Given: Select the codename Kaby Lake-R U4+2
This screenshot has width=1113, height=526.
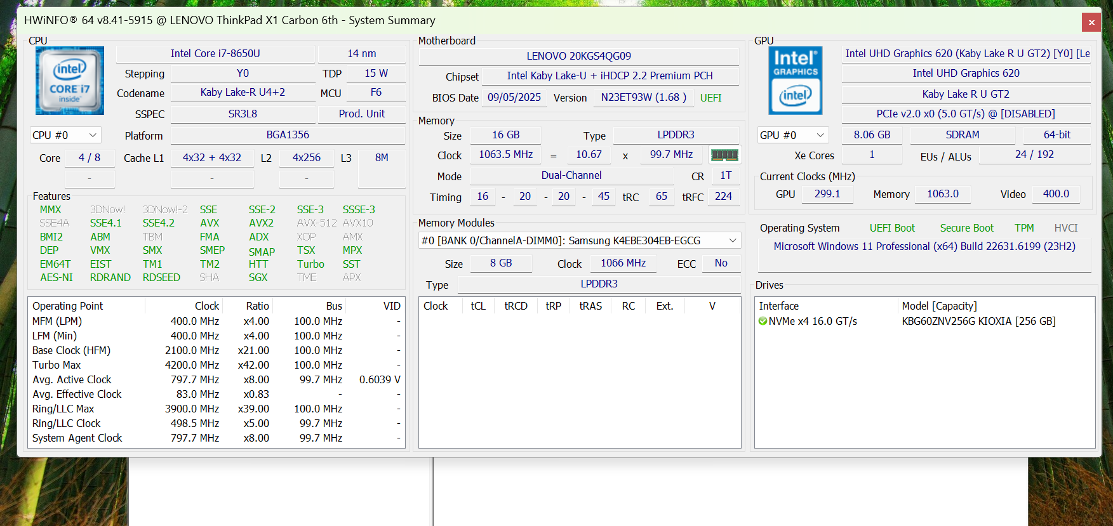Looking at the screenshot, I should tap(243, 93).
